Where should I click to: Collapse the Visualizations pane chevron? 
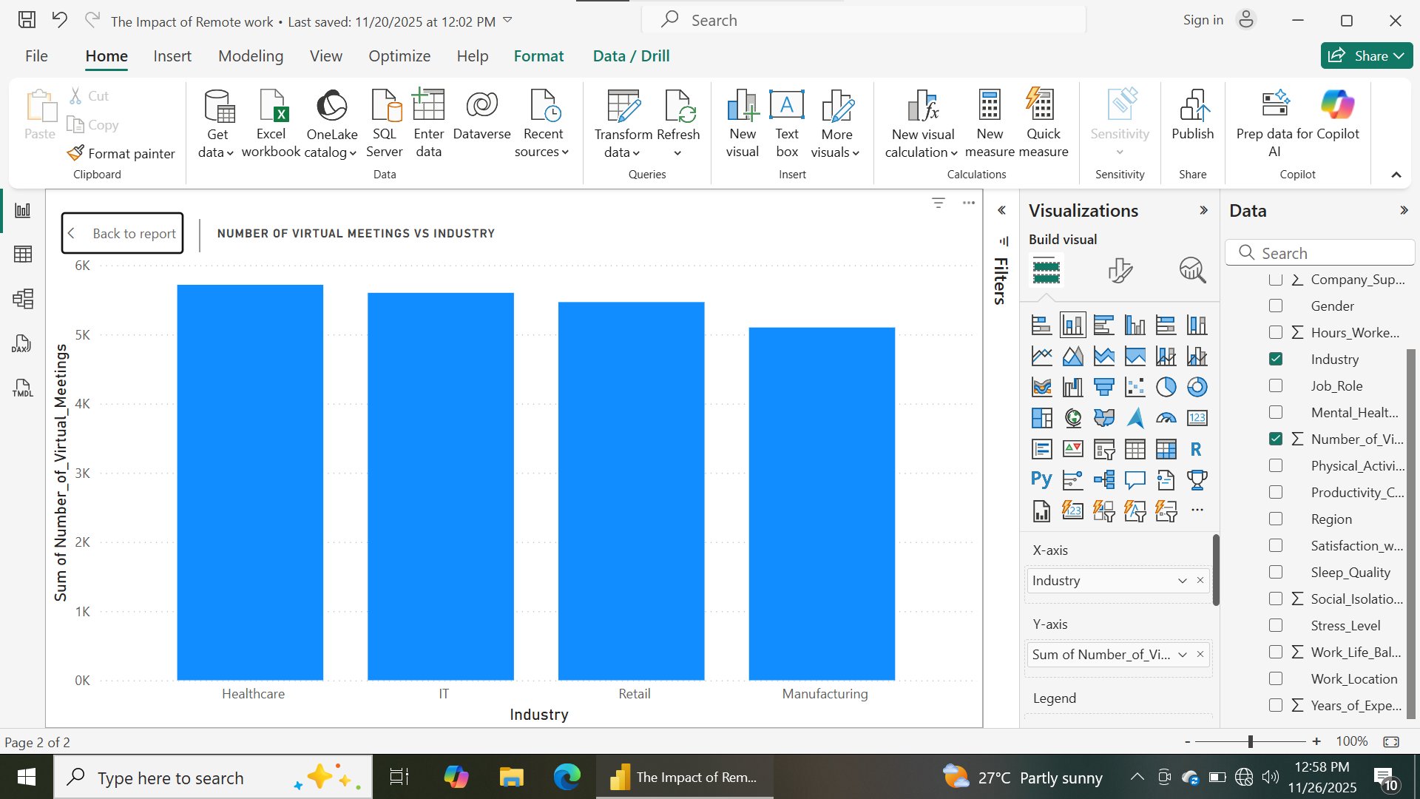(x=1203, y=211)
